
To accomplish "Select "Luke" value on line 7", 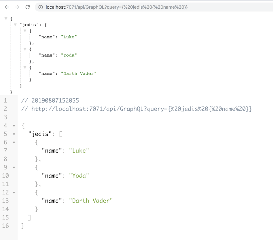I will (79, 151).
